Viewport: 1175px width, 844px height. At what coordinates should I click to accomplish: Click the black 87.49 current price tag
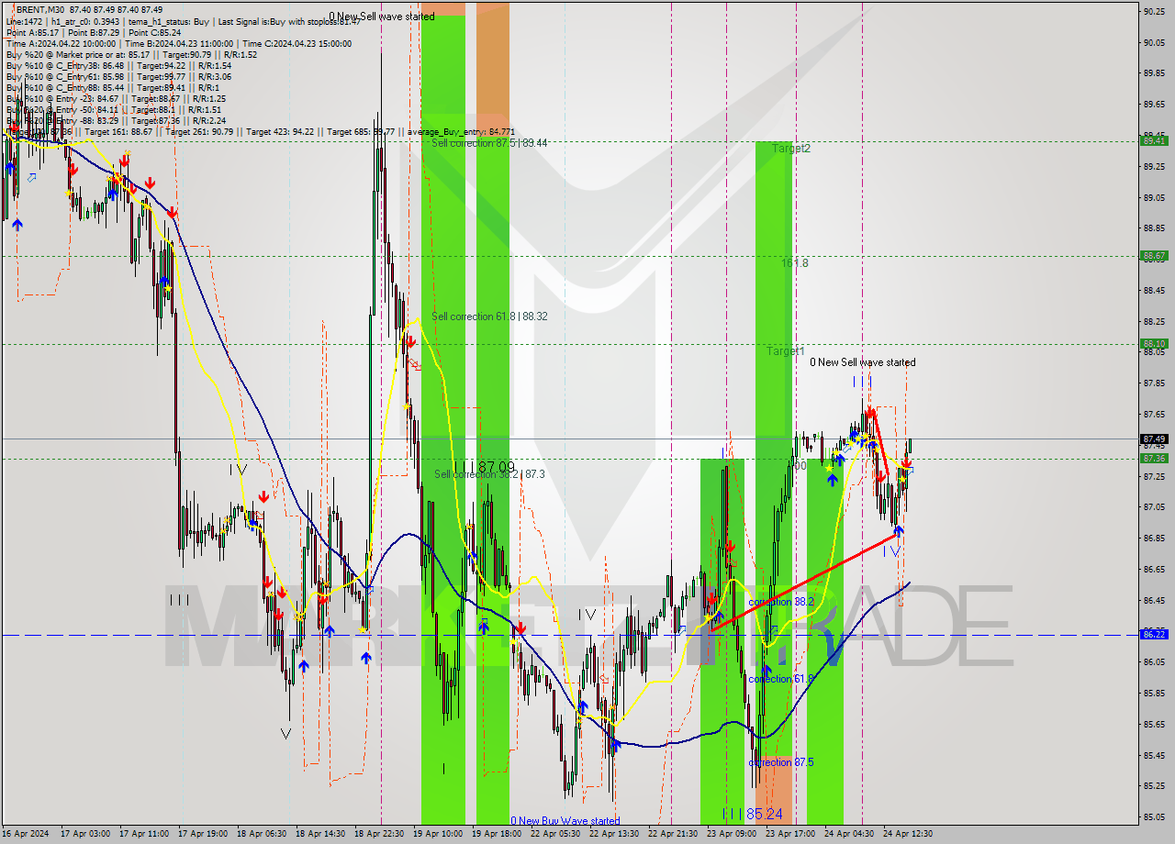pyautogui.click(x=1154, y=439)
